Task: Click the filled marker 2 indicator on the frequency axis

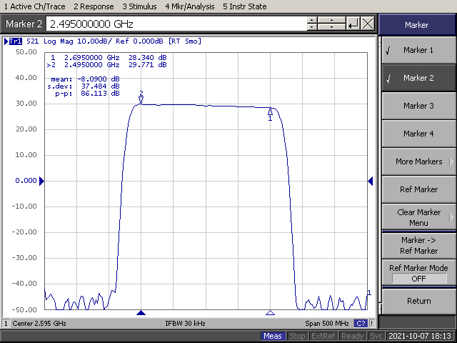Action: (x=141, y=313)
